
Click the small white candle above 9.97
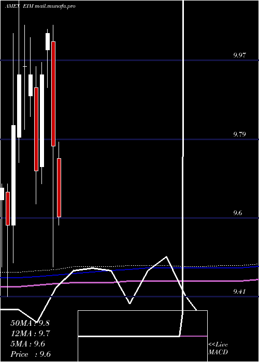click(x=48, y=41)
